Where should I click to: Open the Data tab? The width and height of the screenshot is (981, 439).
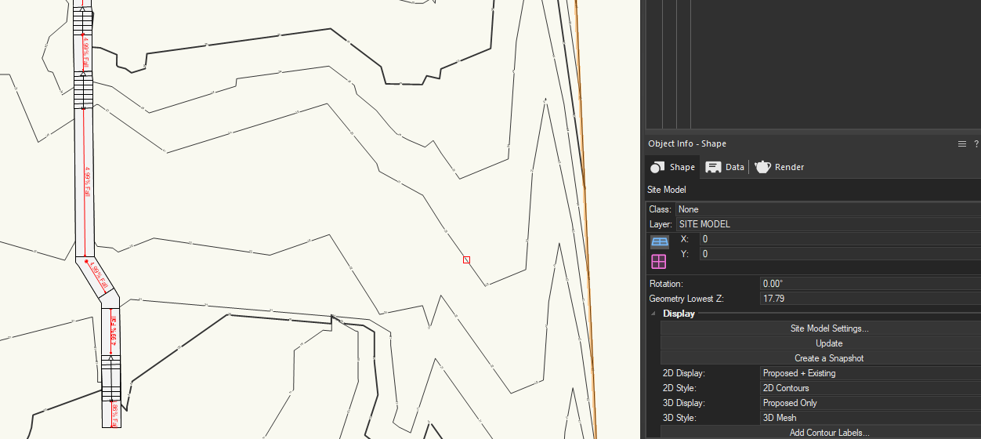(725, 167)
